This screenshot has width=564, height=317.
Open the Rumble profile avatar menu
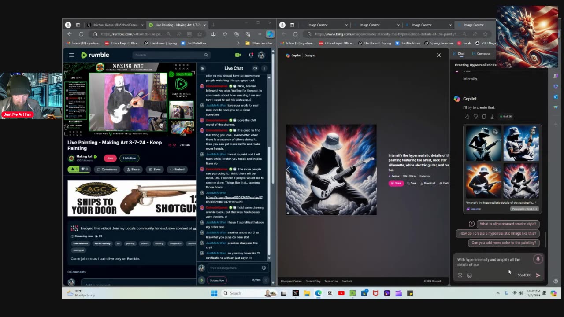(x=261, y=55)
